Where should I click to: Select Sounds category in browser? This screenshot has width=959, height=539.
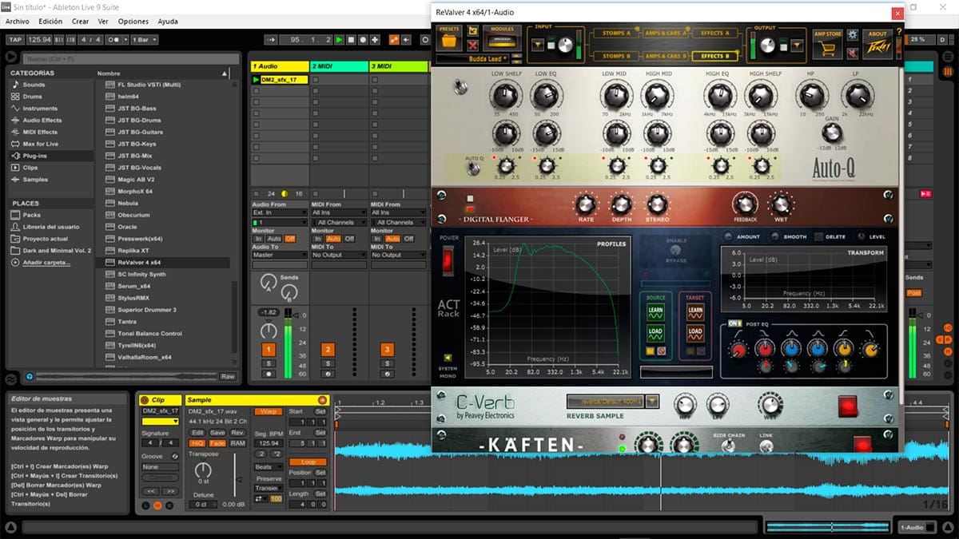[x=34, y=85]
